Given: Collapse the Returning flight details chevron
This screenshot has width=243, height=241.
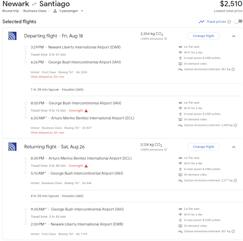Looking at the screenshot, I should click(x=234, y=147).
